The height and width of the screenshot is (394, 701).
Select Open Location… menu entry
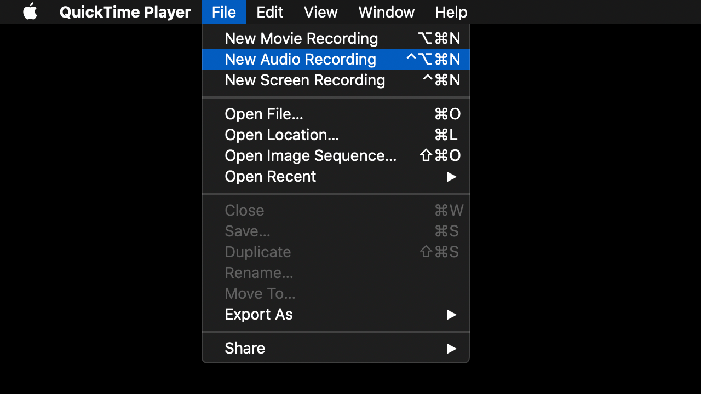(336, 135)
